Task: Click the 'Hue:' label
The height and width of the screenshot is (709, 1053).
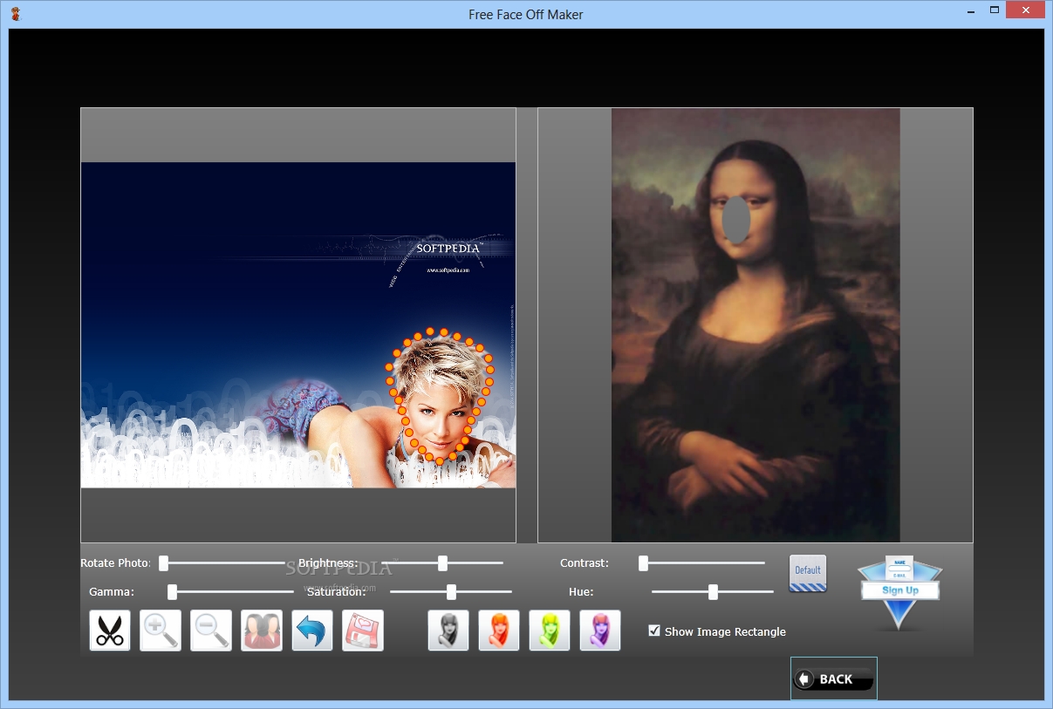Action: (581, 592)
